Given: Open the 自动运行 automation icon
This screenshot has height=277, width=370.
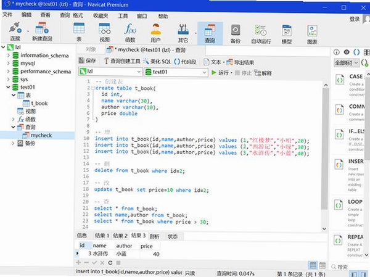Looking at the screenshot, I should (x=261, y=33).
